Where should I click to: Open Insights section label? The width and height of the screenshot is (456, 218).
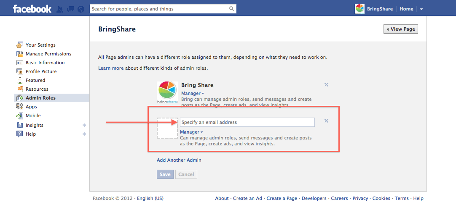(x=34, y=125)
